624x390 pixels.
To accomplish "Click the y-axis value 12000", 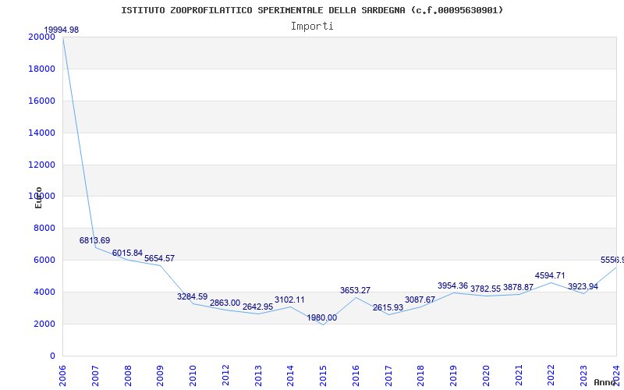I will click(41, 165).
